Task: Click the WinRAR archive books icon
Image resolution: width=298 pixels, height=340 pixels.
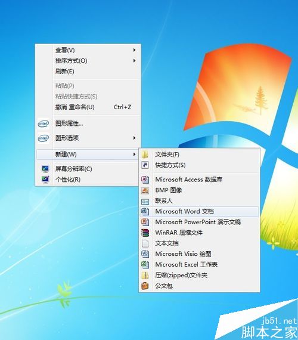Action: 145,233
